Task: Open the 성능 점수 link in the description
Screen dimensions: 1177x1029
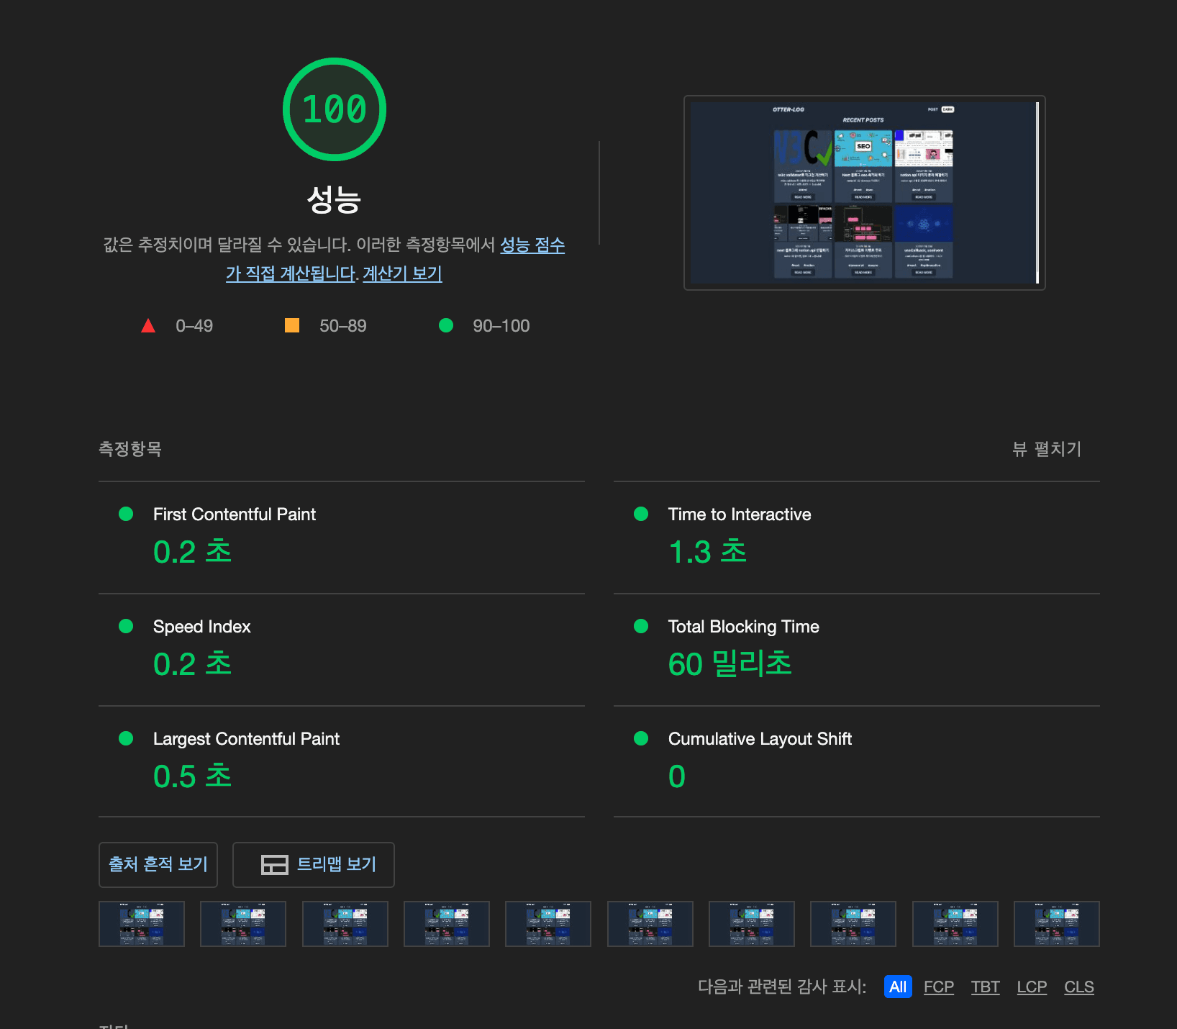Action: [x=532, y=245]
